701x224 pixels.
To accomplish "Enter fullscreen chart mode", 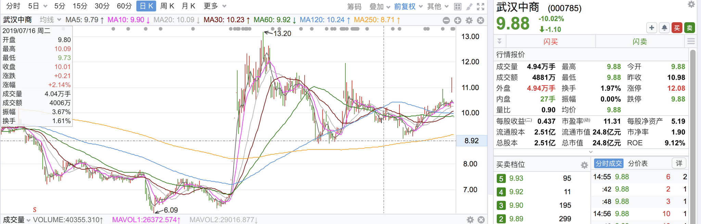I will pyautogui.click(x=481, y=6).
